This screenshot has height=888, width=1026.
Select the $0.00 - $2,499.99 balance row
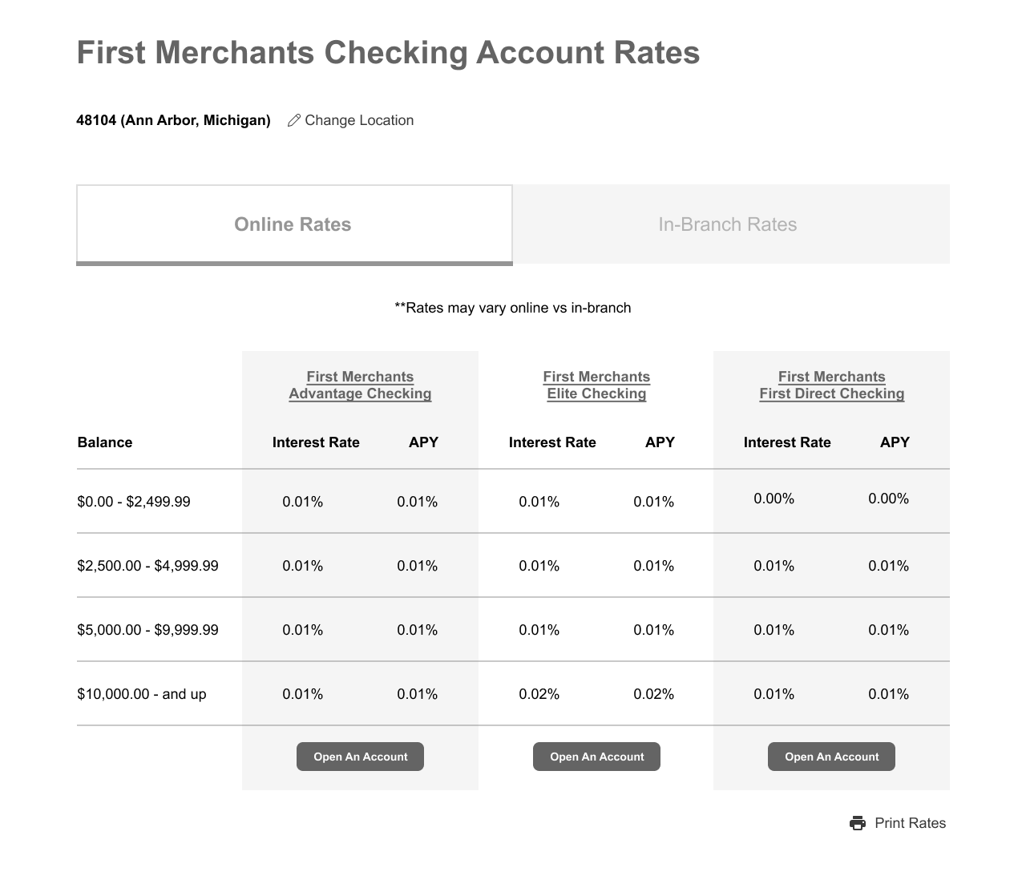(x=513, y=501)
